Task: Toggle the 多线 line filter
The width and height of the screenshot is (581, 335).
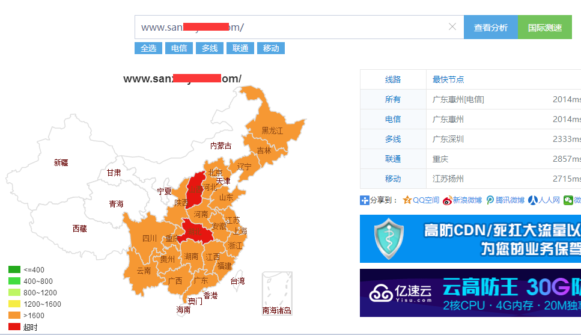Action: pos(210,48)
